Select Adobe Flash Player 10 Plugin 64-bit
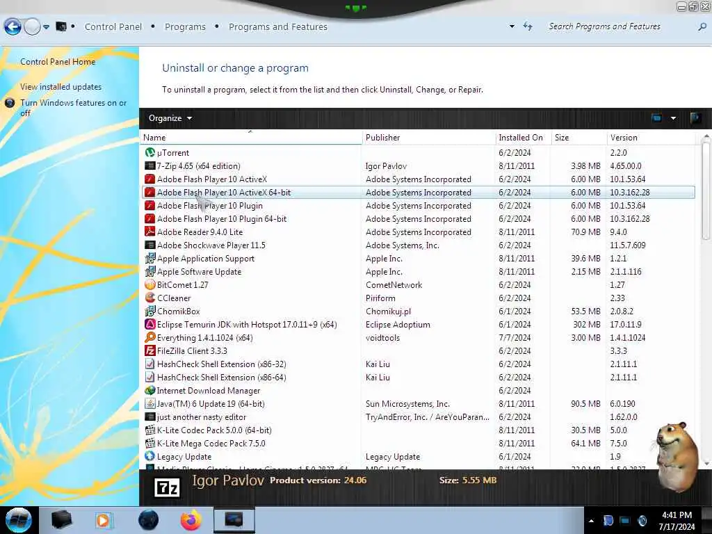Viewport: 712px width, 534px height. coord(418,218)
